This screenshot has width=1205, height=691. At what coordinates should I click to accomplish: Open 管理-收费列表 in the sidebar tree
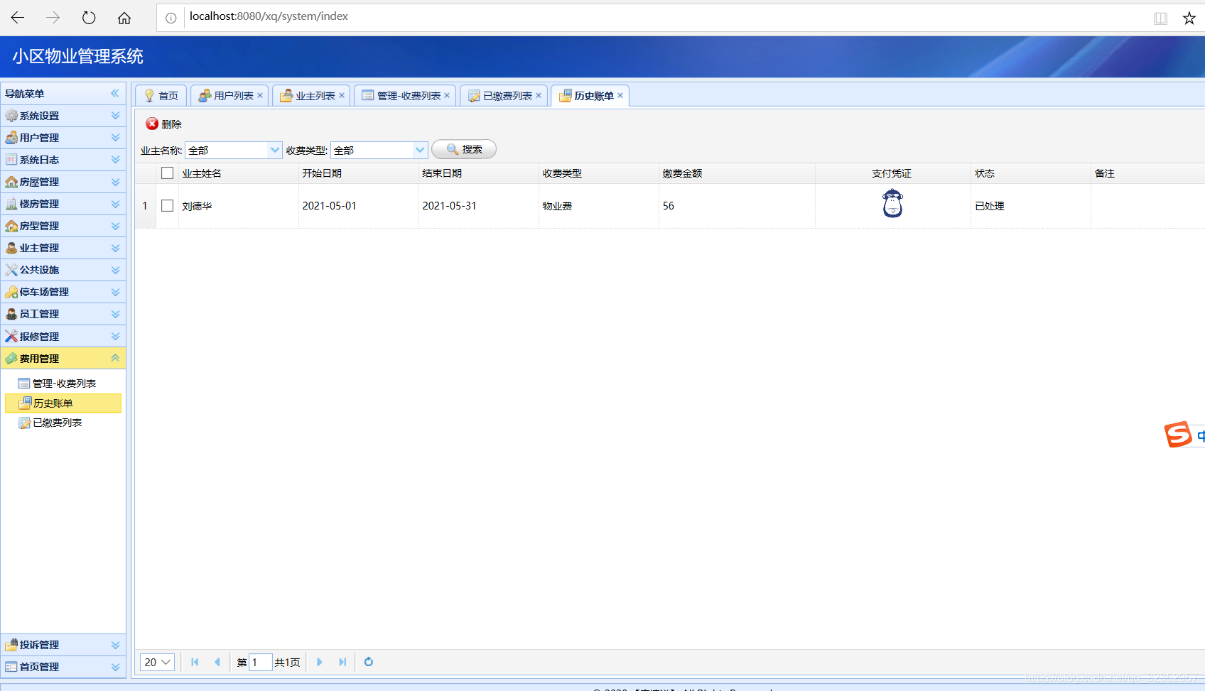pyautogui.click(x=64, y=383)
